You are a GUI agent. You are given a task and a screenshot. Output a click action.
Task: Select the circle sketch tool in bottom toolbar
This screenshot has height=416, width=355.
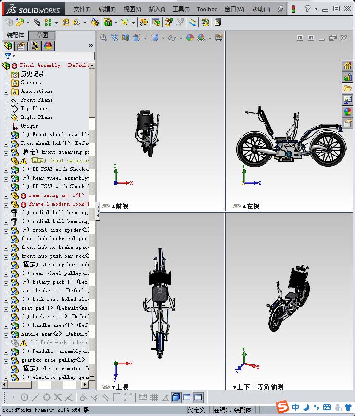pos(25,397)
